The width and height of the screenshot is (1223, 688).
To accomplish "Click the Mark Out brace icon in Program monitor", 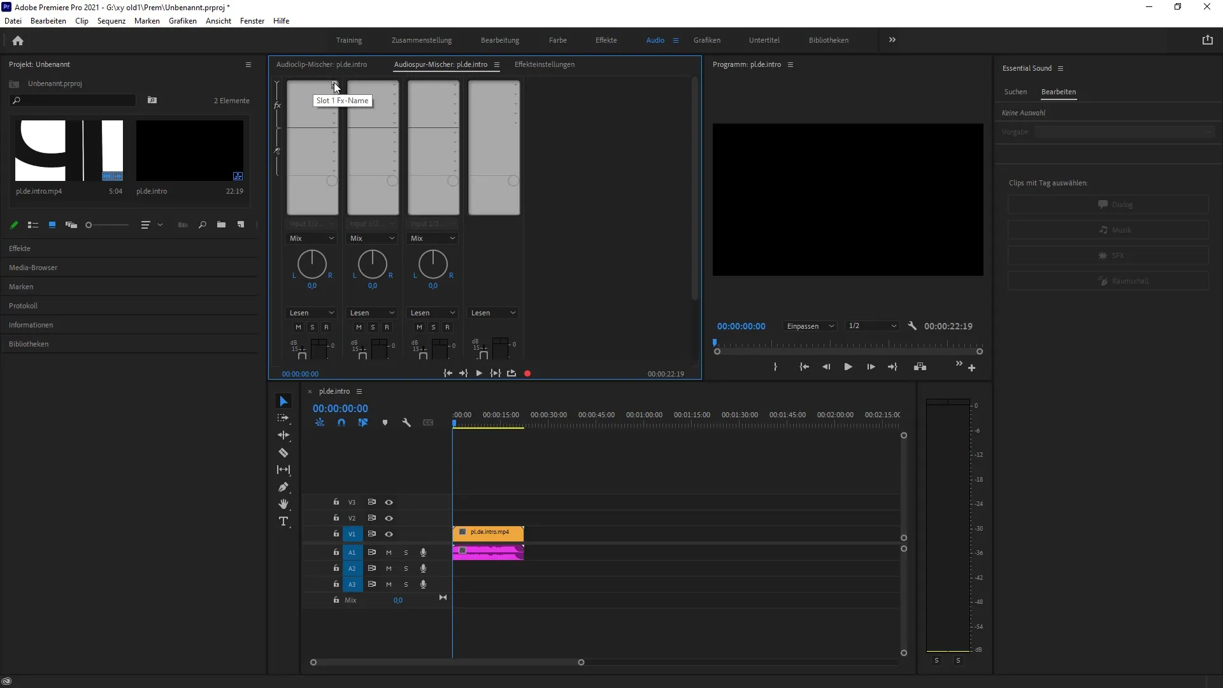I will point(775,367).
